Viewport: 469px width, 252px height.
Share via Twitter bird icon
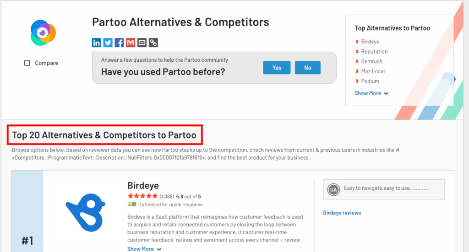click(108, 43)
